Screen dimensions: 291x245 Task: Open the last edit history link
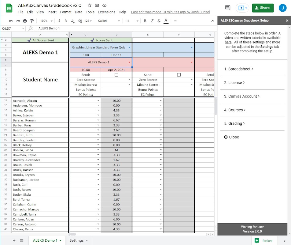pos(170,12)
